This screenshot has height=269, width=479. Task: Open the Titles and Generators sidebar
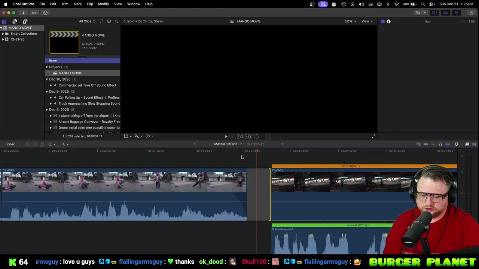click(25, 21)
